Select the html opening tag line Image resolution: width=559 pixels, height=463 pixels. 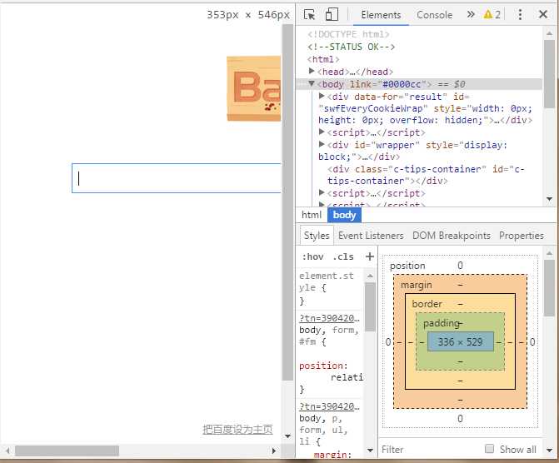click(x=323, y=59)
